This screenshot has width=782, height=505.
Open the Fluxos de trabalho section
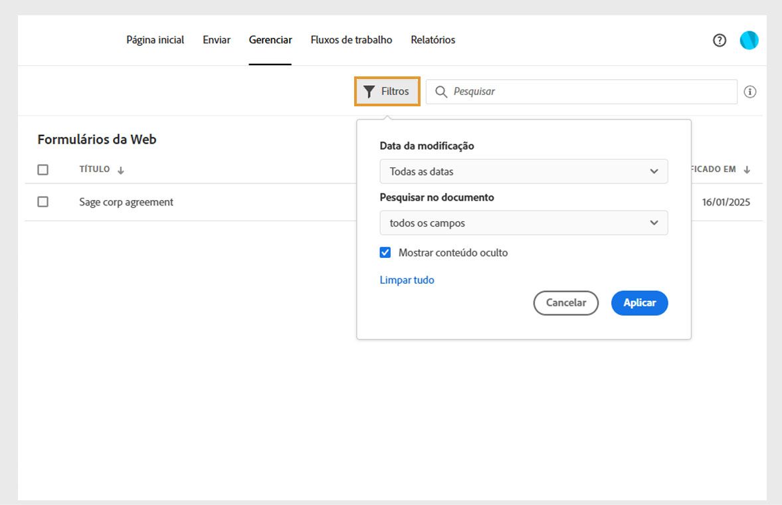tap(351, 40)
